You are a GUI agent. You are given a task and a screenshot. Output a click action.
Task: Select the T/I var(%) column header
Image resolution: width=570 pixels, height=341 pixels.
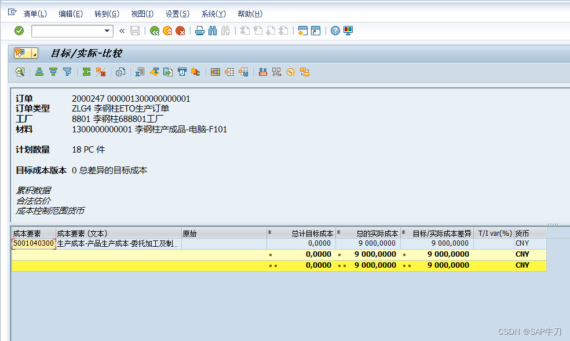[494, 233]
